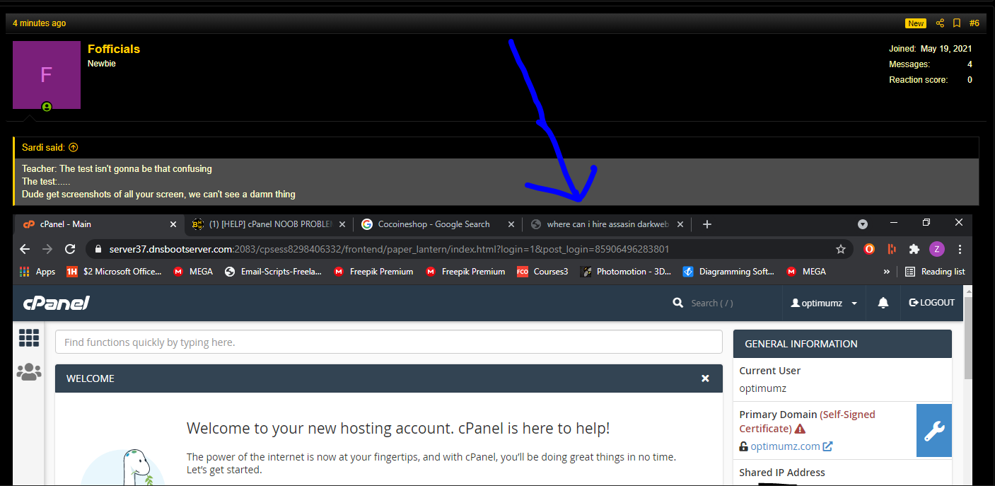Open Apps bookmark shortcut
The image size is (995, 486).
coord(37,272)
